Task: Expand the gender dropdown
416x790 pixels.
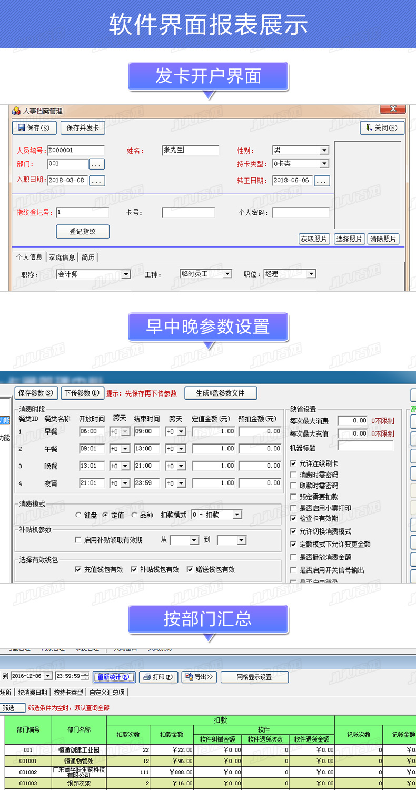Action: click(x=324, y=151)
